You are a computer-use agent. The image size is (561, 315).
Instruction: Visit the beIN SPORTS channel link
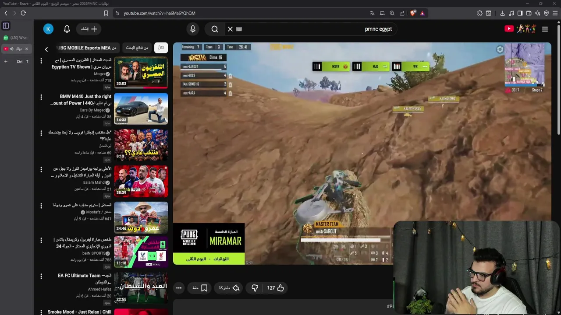tap(94, 253)
